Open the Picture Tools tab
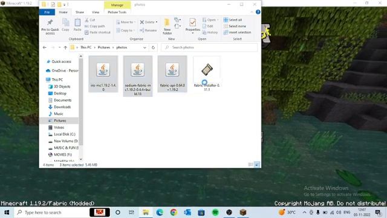Screen dimensions: 387x218 point(117,12)
